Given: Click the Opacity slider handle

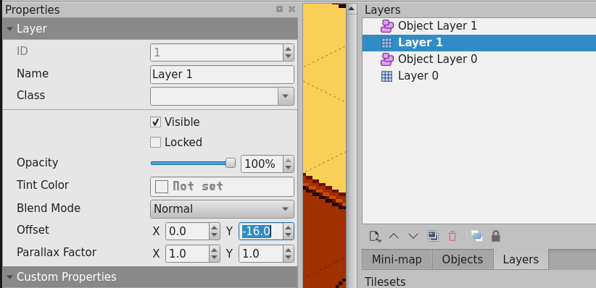Looking at the screenshot, I should 231,163.
